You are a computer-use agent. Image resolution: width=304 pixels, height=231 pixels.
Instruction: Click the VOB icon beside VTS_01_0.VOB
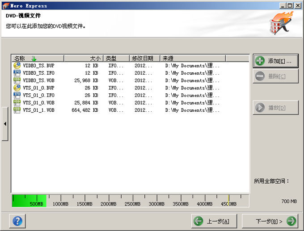tap(17, 103)
